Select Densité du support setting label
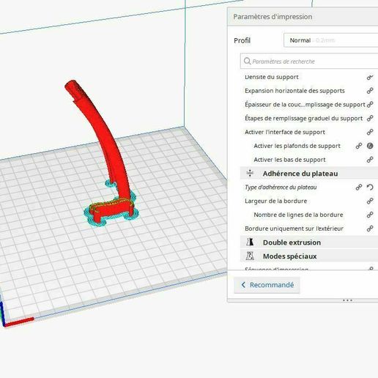The image size is (378, 378). point(272,77)
